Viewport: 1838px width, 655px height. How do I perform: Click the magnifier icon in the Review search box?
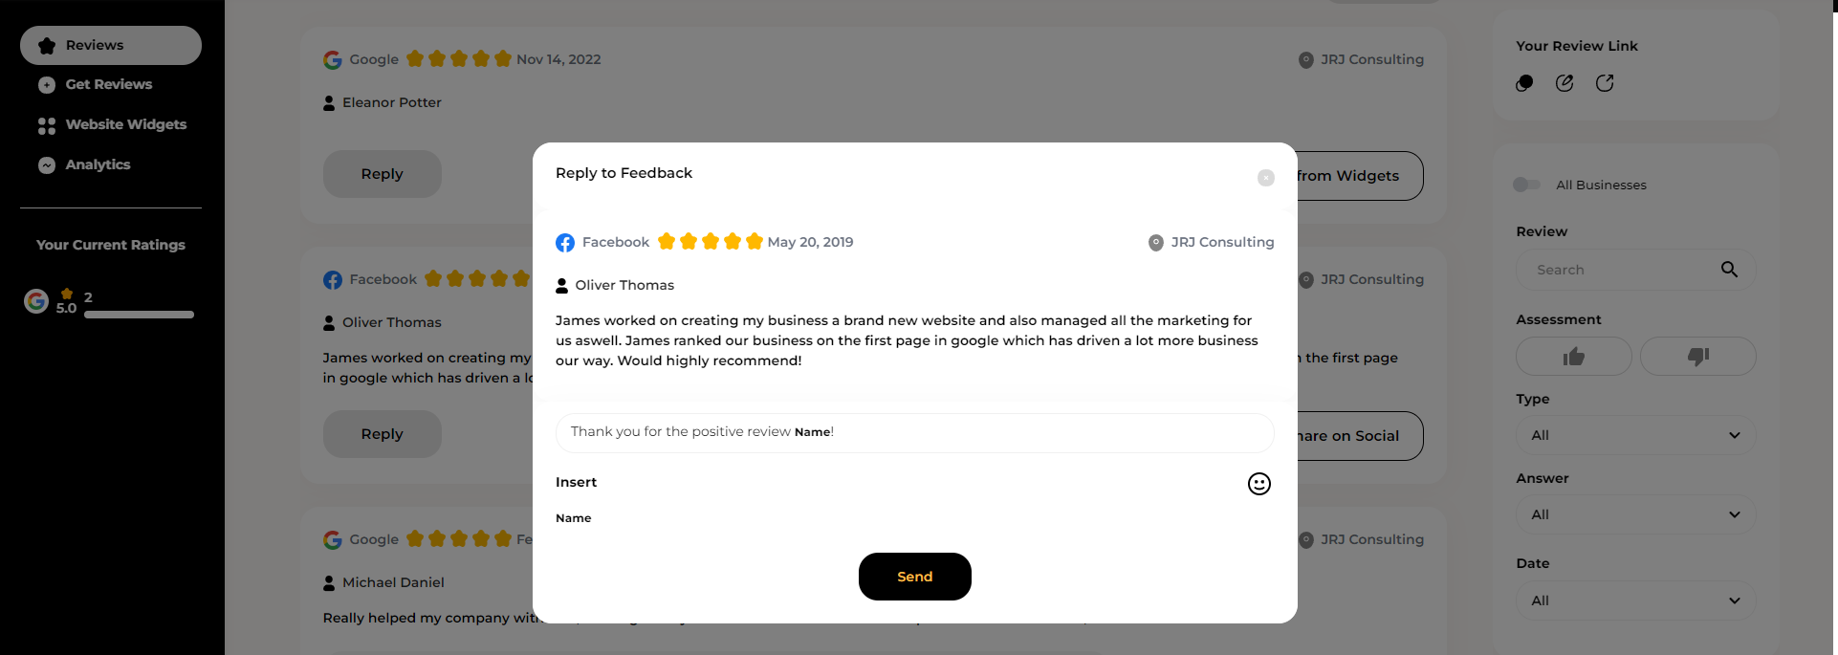click(1729, 269)
